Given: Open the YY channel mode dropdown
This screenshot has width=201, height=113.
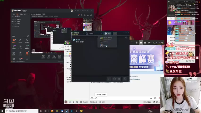Looking at the screenshot, I should pos(68,49).
